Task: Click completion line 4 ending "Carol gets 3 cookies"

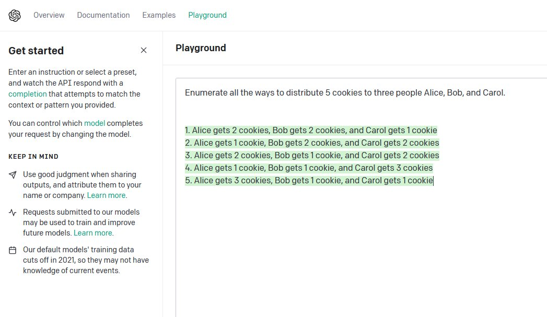Action: [309, 168]
